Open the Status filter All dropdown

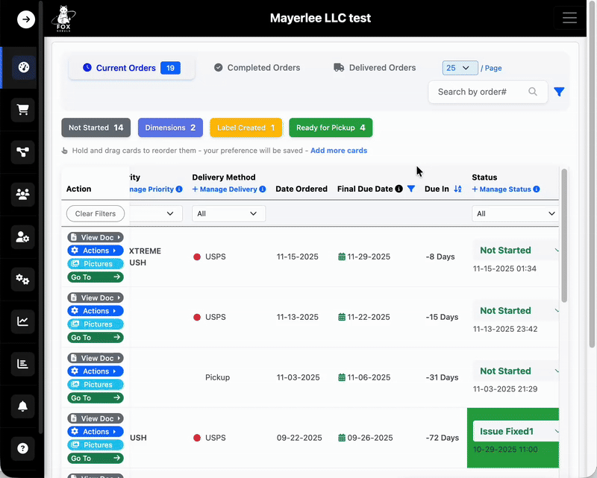pos(515,213)
